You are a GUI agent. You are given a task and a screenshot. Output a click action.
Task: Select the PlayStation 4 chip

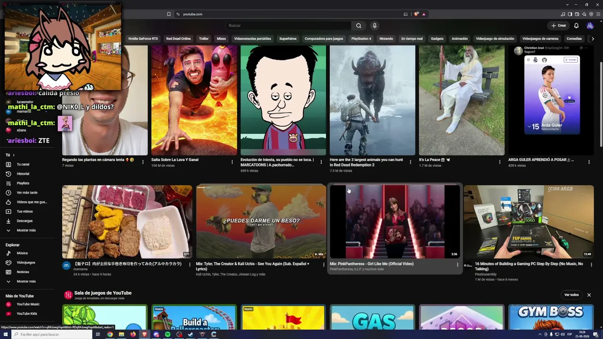(x=361, y=39)
